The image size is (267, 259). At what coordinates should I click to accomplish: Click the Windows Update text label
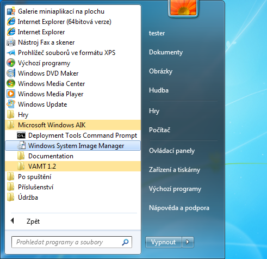(x=42, y=104)
